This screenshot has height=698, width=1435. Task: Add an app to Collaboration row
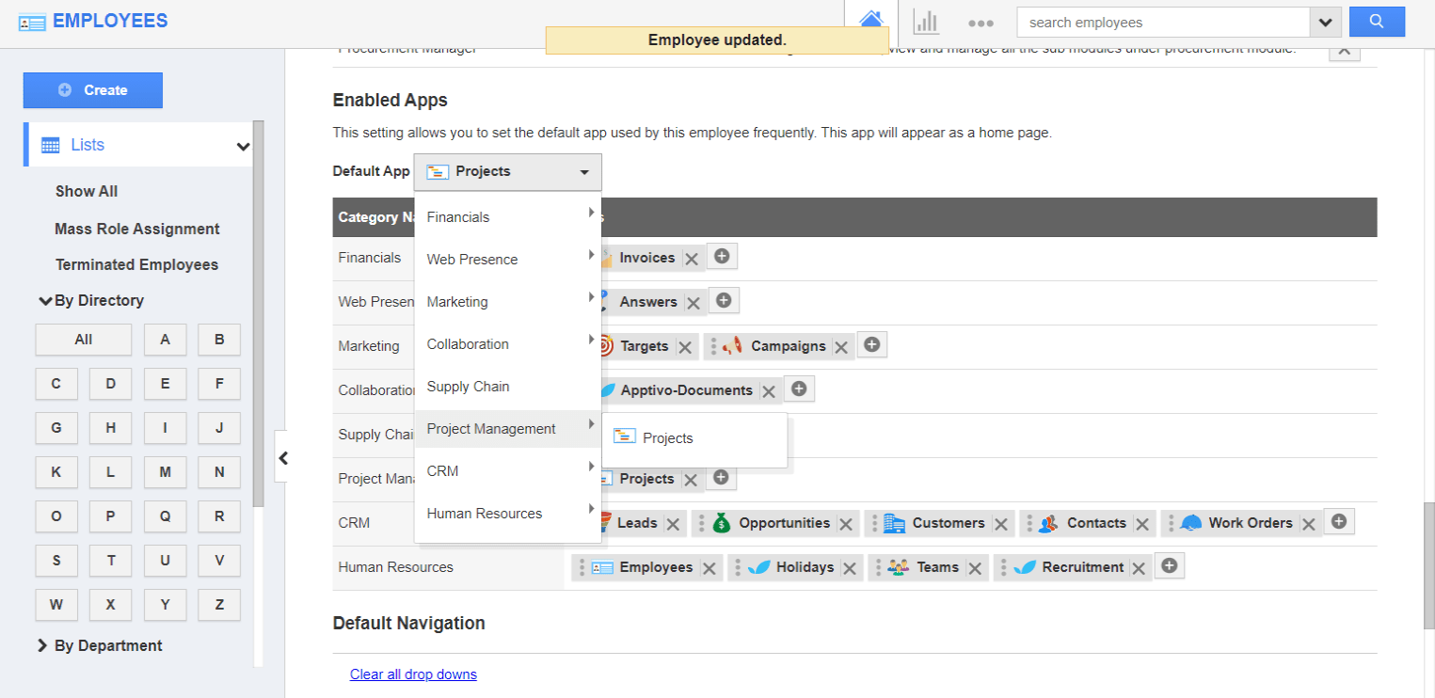point(799,389)
